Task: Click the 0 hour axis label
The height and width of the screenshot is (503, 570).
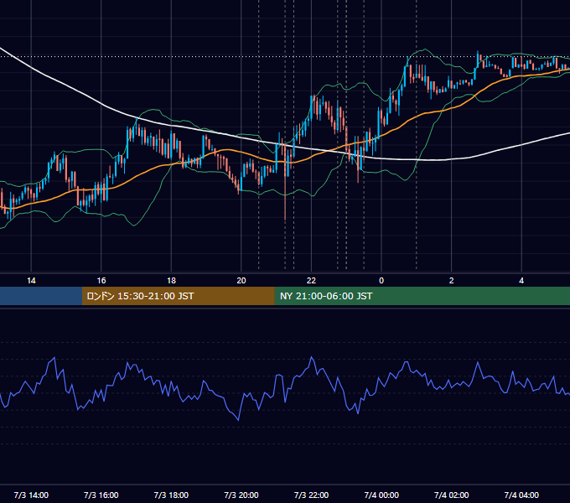Action: [x=381, y=281]
